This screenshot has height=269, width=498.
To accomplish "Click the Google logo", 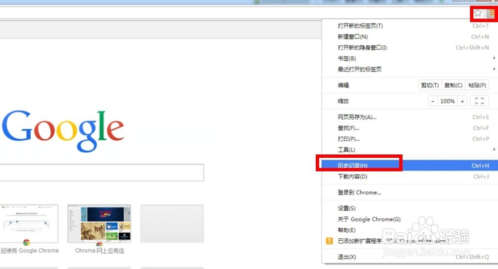I will [63, 131].
